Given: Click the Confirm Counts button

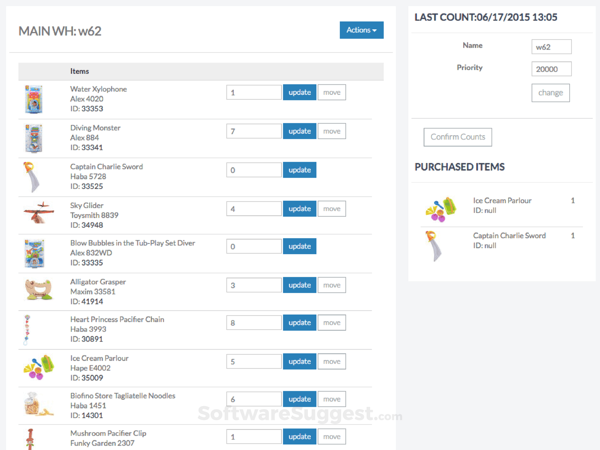Looking at the screenshot, I should (x=457, y=137).
